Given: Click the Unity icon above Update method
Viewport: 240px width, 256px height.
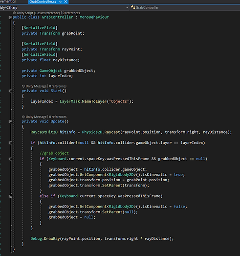Looking at the screenshot, I should [x=23, y=117].
